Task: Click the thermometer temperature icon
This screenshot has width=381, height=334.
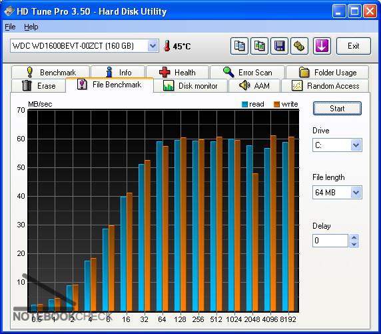Action: [x=167, y=46]
